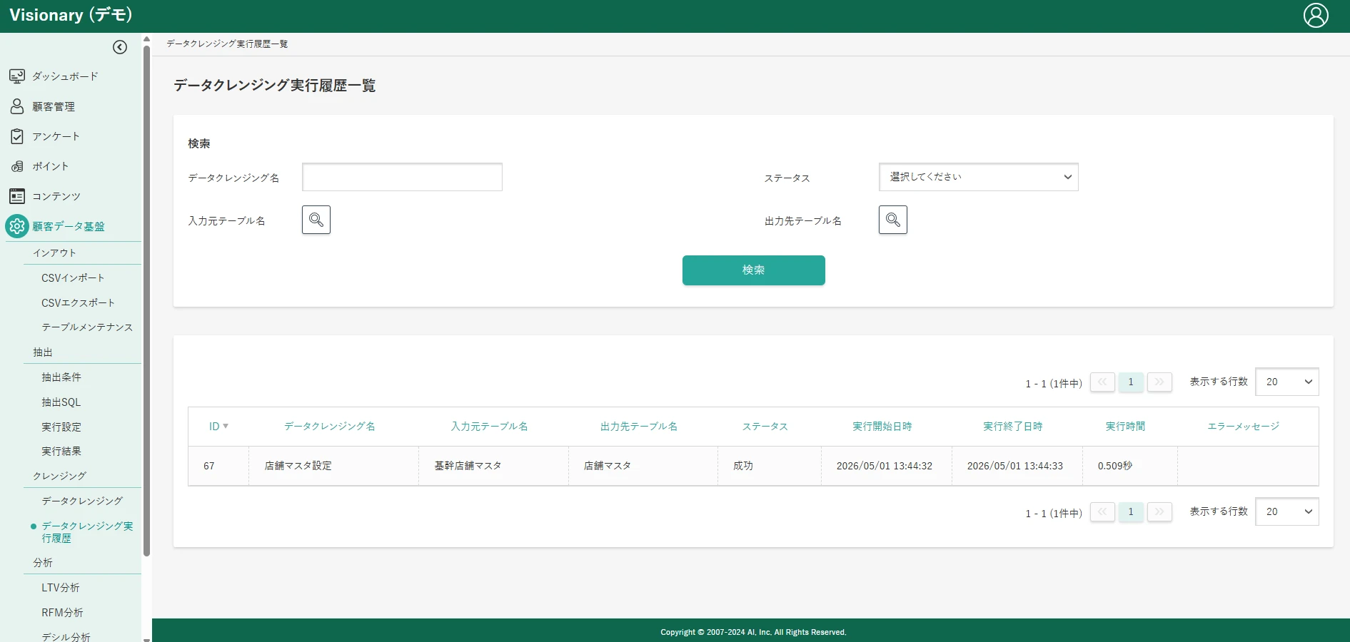
Task: Open ダッシュボード menu item
Action: (65, 76)
